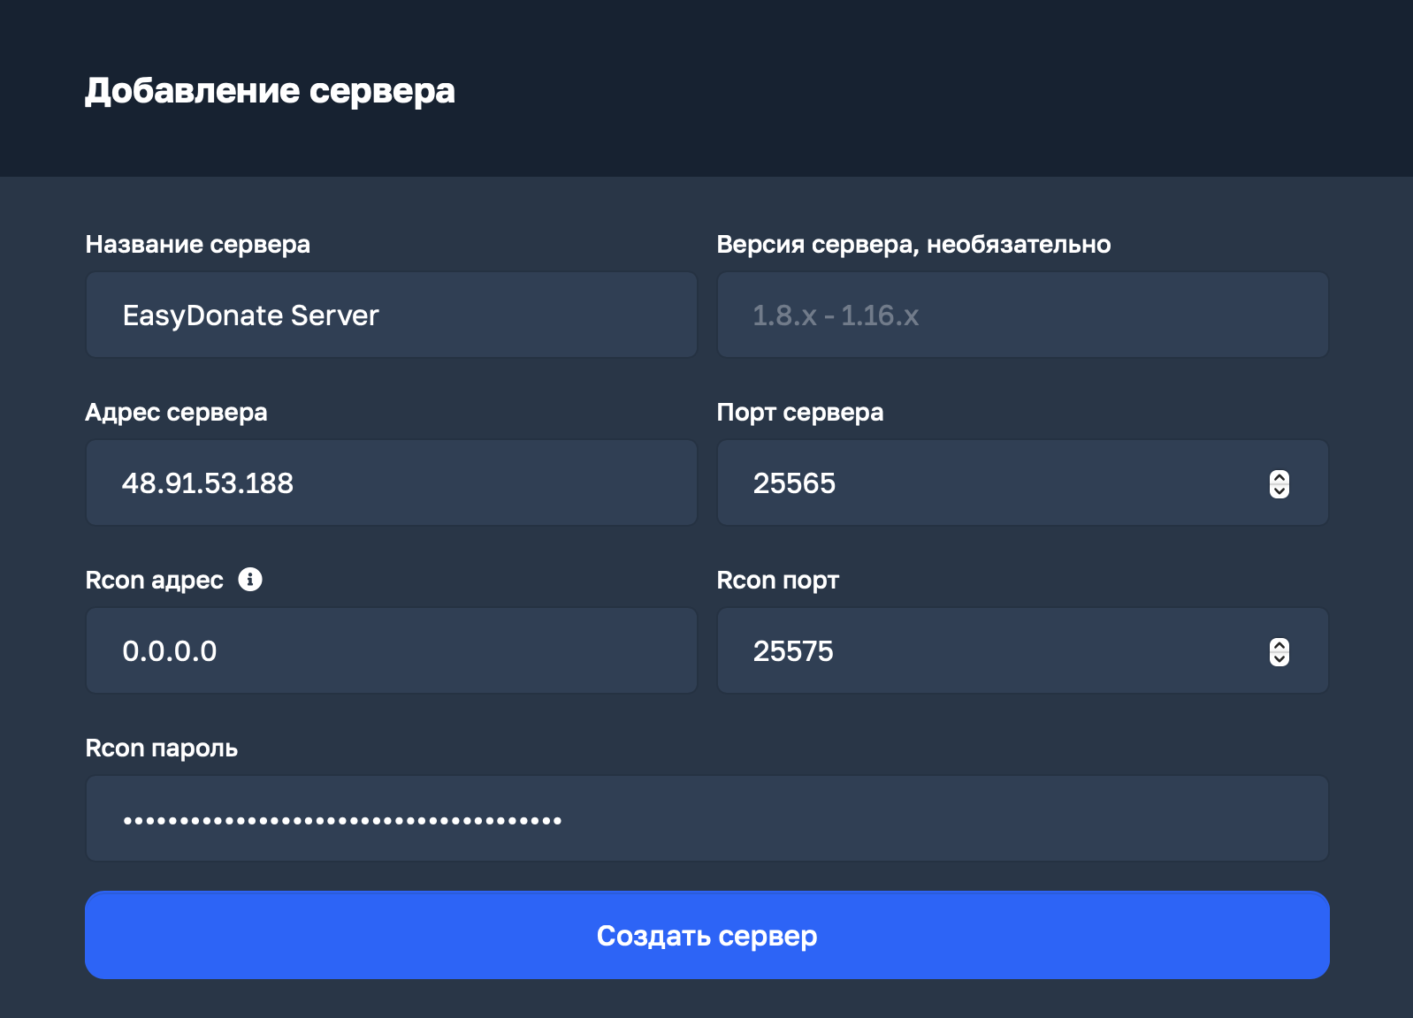The image size is (1413, 1018).
Task: Click the Порт сервера label text
Action: pyautogui.click(x=799, y=413)
